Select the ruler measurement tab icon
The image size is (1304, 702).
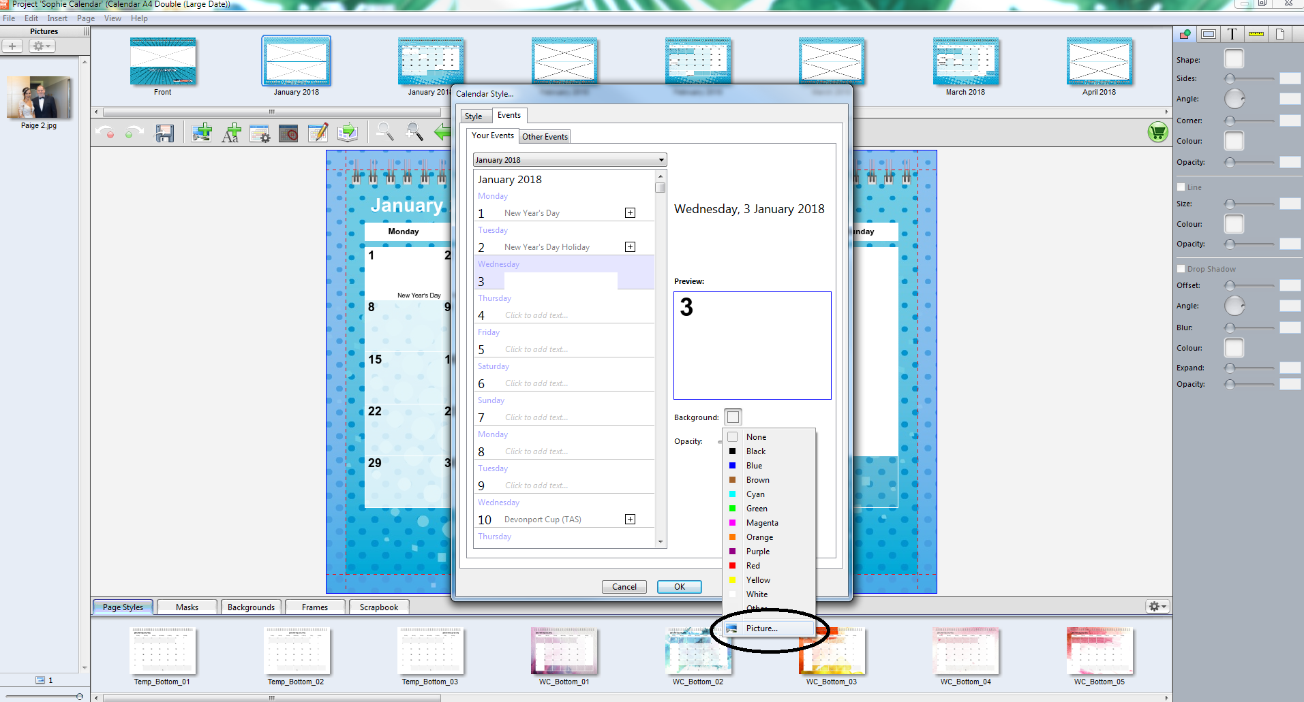tap(1256, 34)
